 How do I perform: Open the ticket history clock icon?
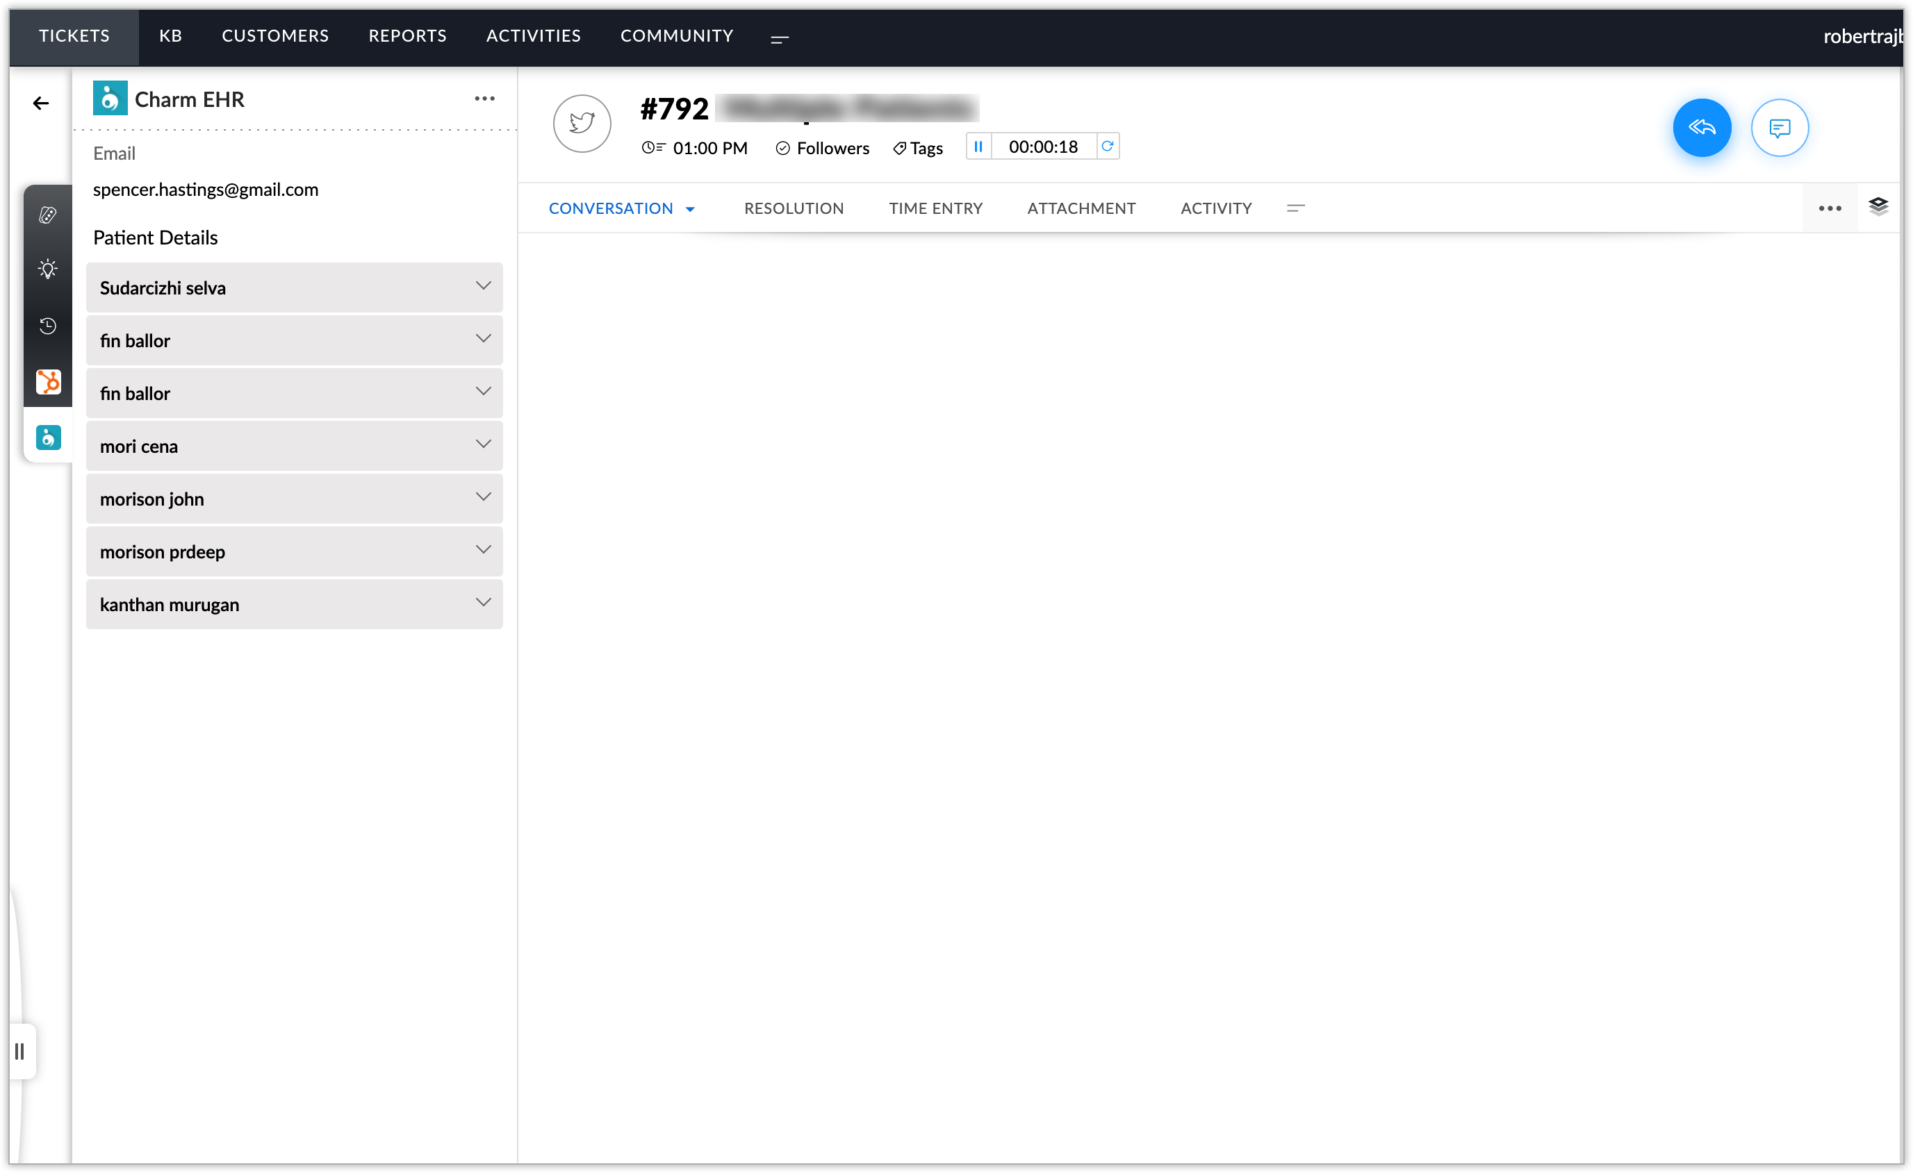48,326
